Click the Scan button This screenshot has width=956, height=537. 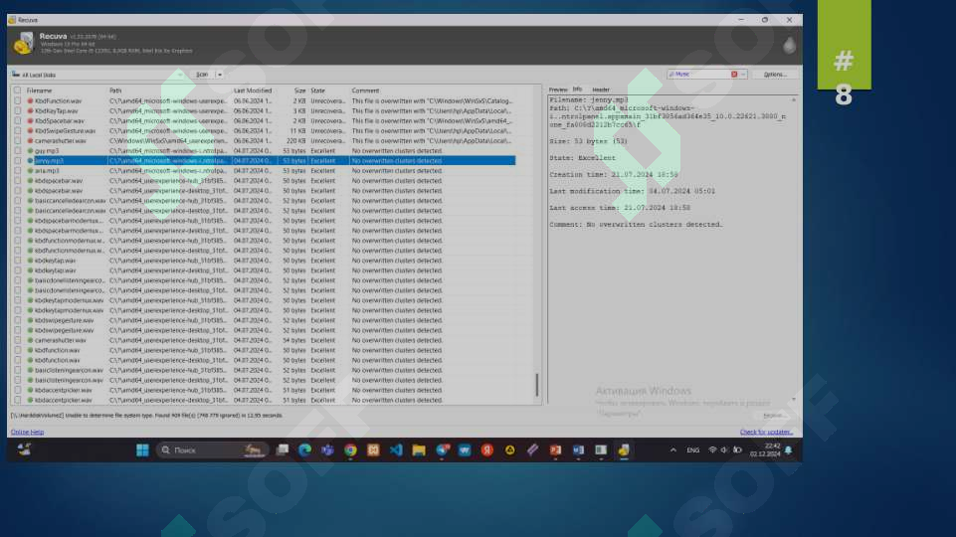click(202, 75)
